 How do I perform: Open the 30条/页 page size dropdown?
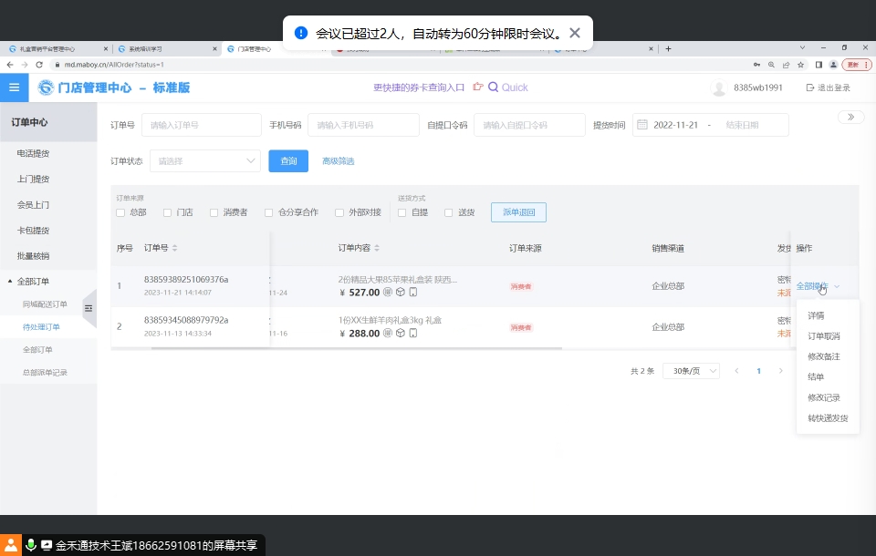tap(693, 371)
